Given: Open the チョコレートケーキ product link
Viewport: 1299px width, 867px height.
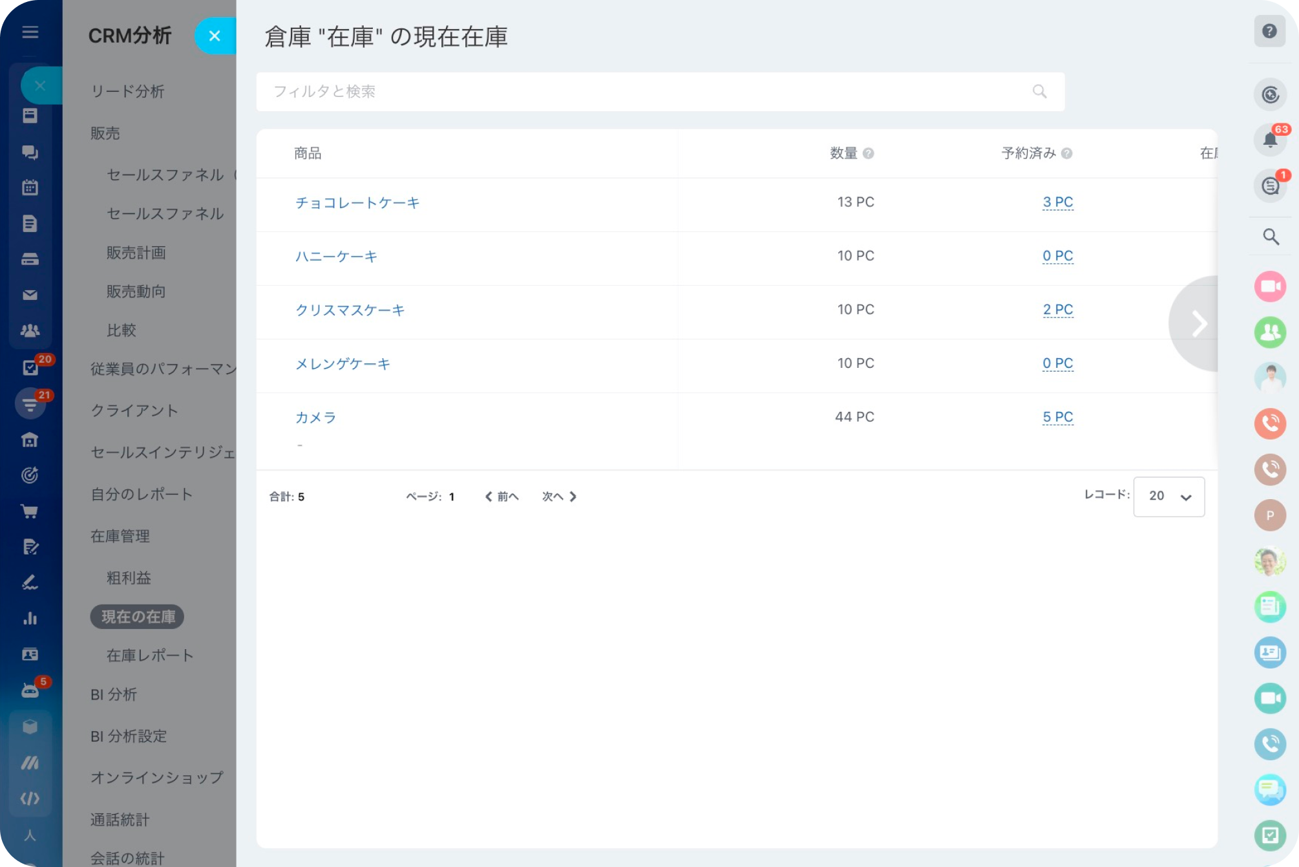Looking at the screenshot, I should click(x=357, y=203).
